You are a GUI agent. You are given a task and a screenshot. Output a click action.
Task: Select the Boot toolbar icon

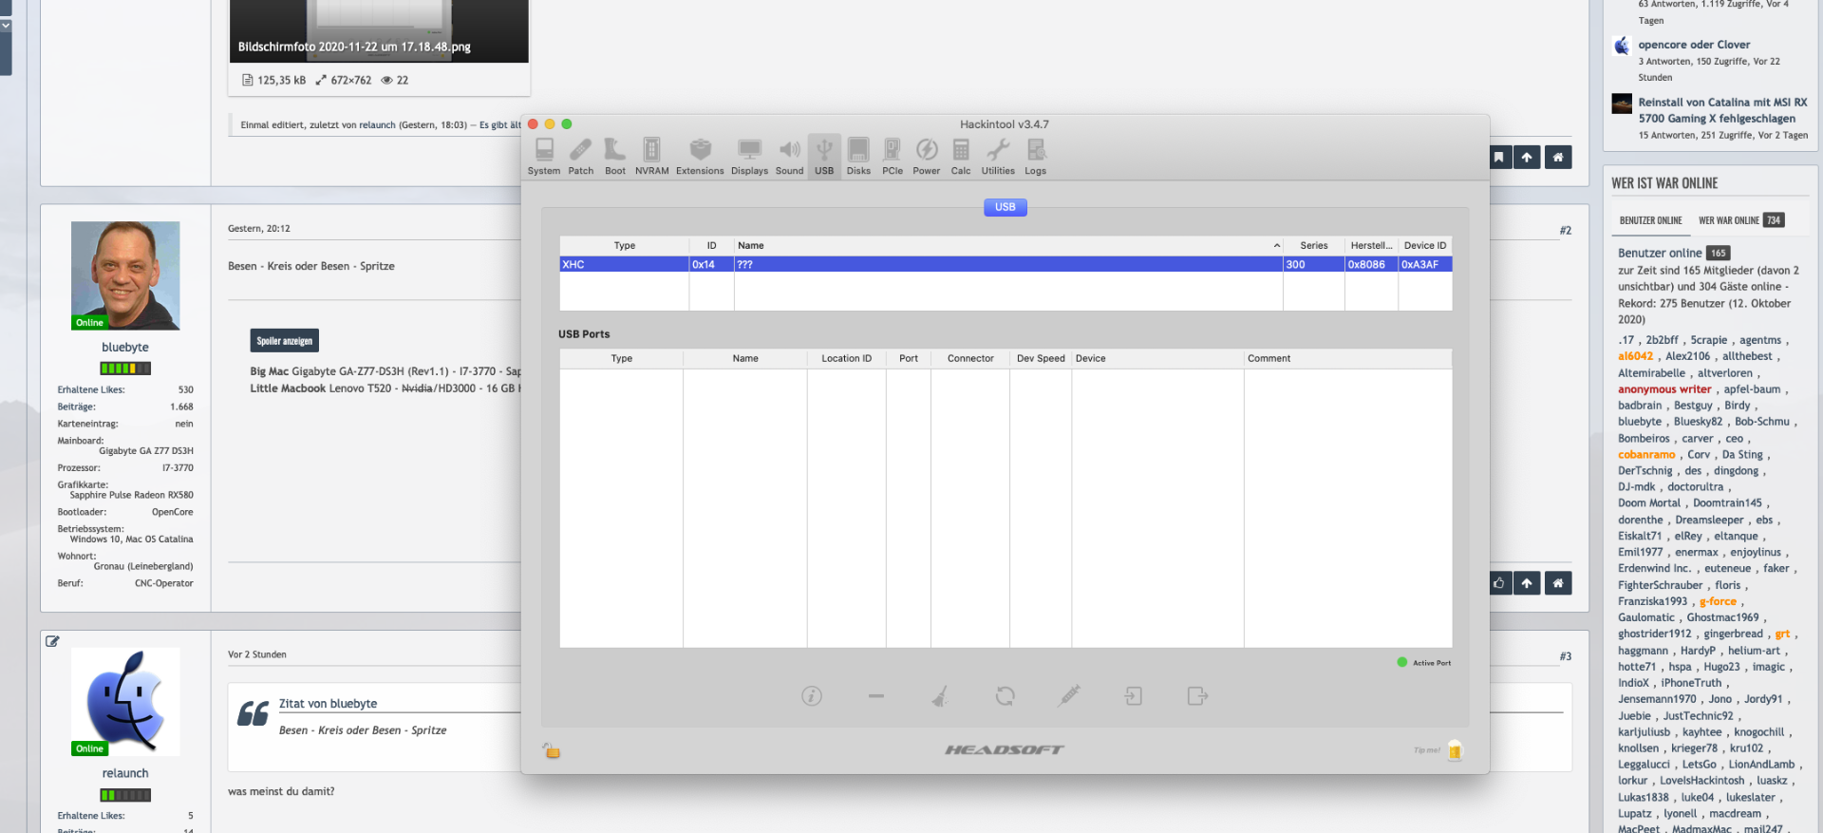pos(615,156)
